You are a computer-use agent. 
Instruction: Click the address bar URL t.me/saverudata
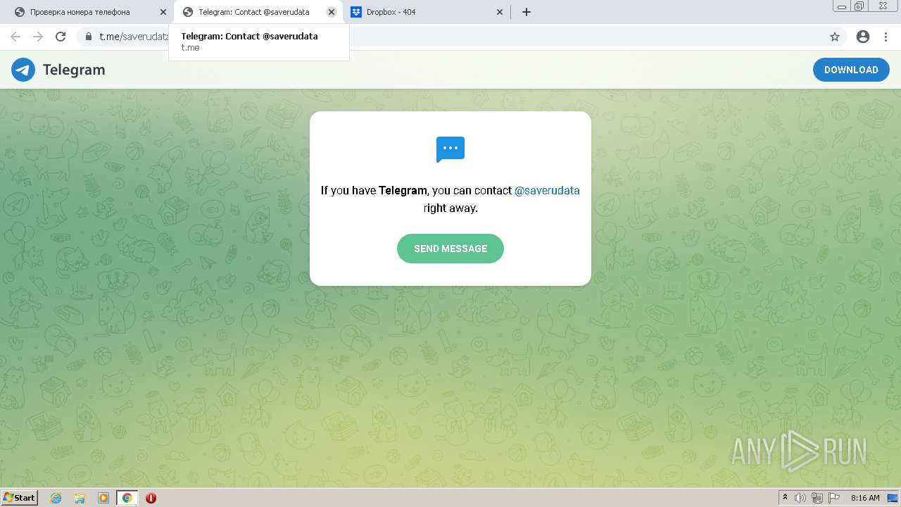pos(134,37)
